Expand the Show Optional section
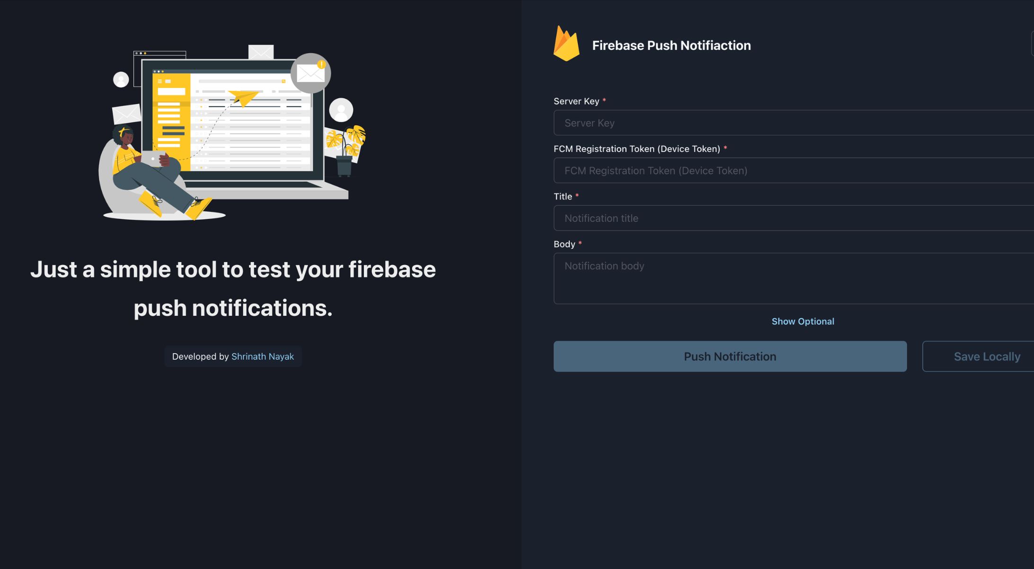This screenshot has width=1034, height=569. [803, 321]
